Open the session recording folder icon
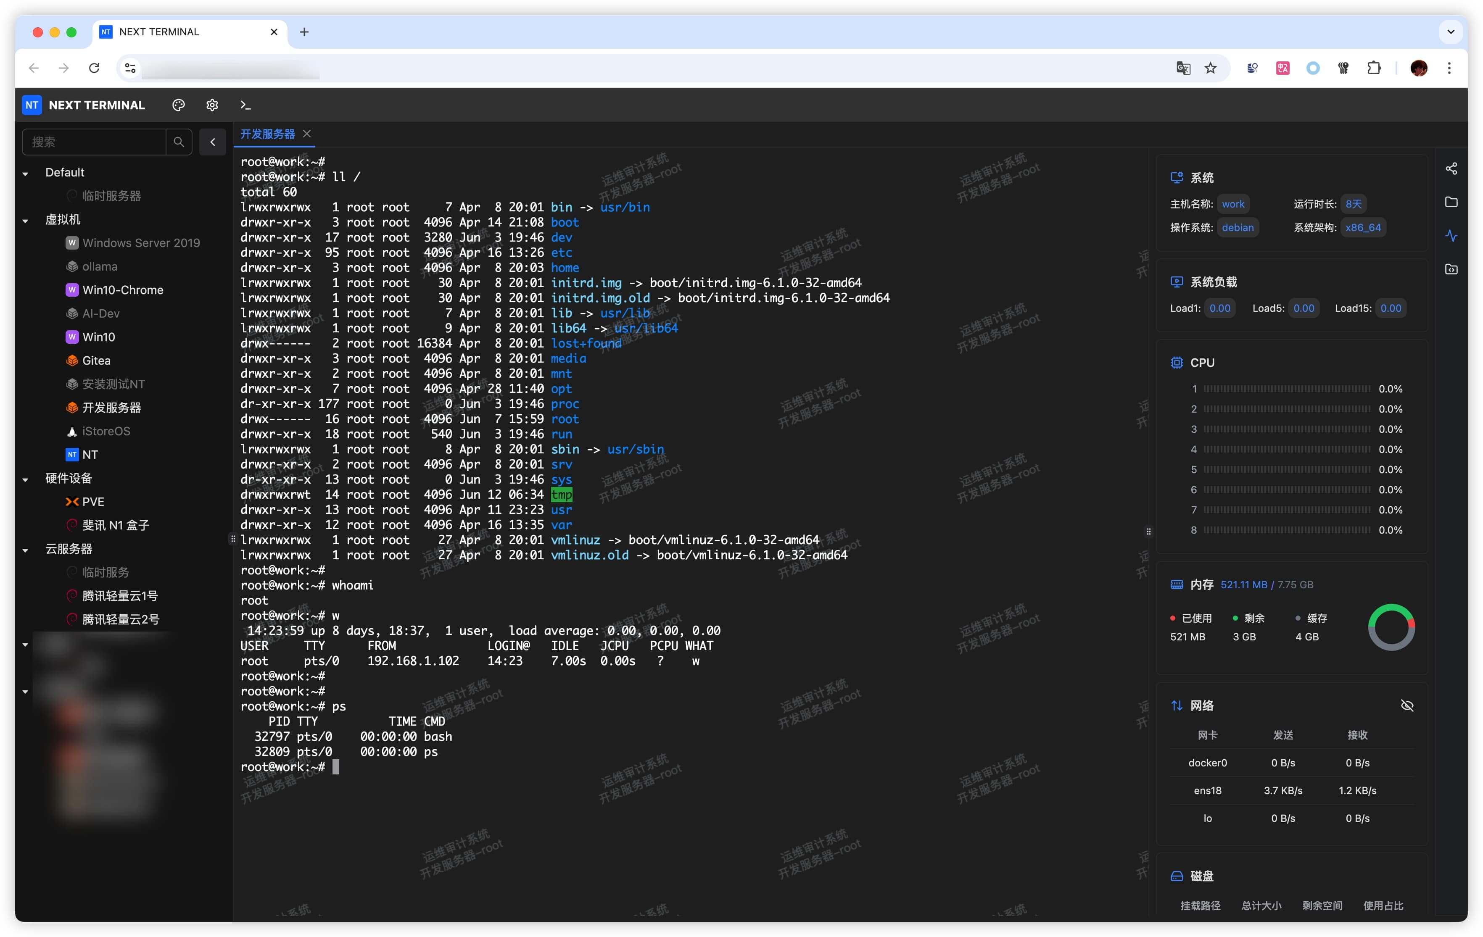 click(1451, 269)
